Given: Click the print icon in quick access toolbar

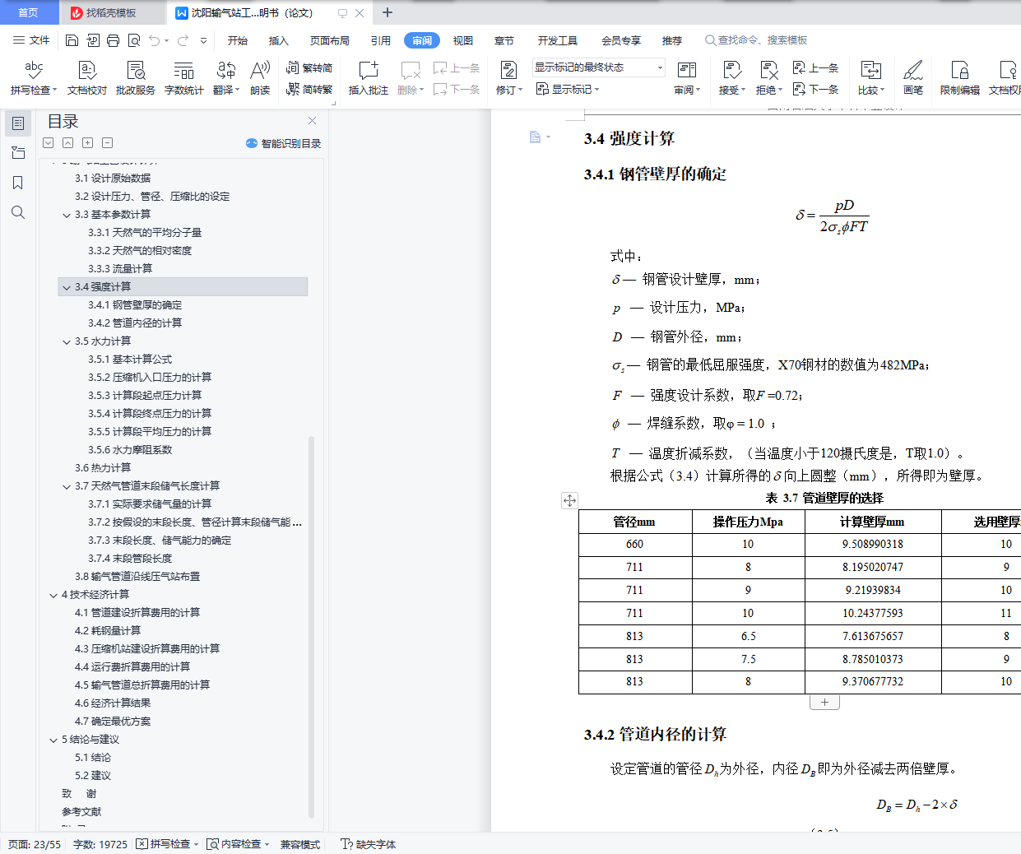Looking at the screenshot, I should 113,40.
